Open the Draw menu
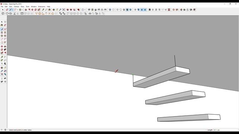Image resolution: width=239 pixels, height=134 pixels. coord(22,7)
